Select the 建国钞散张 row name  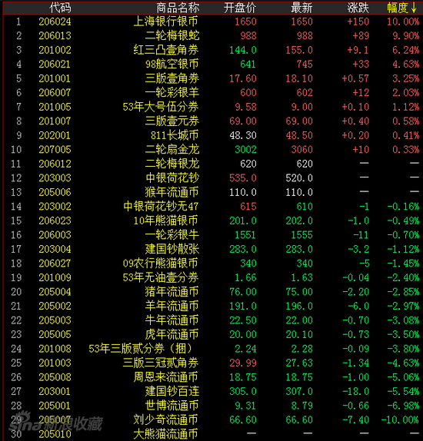tap(172, 249)
